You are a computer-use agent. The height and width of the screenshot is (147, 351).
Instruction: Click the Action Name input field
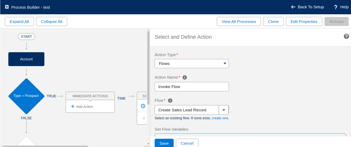point(192,87)
